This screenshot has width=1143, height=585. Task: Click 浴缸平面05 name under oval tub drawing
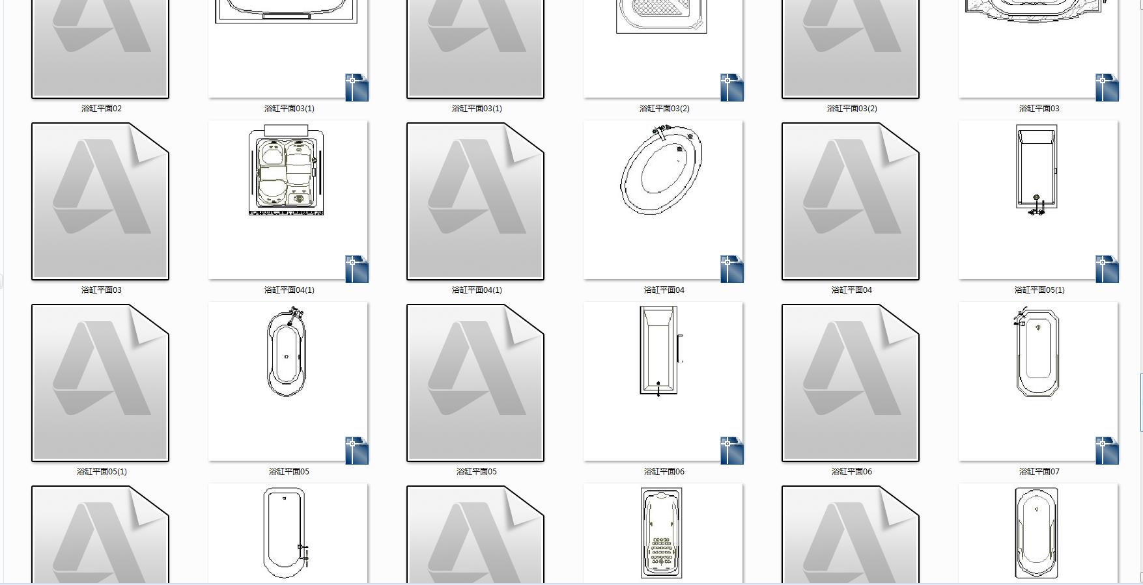tap(289, 471)
